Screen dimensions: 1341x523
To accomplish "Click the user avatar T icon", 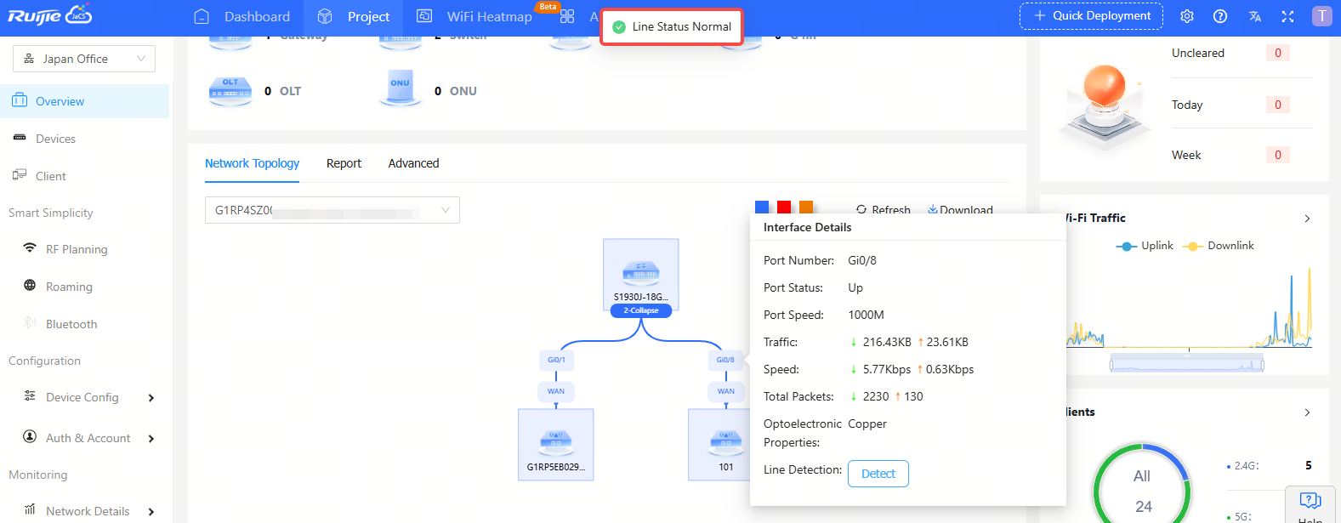I will (1321, 16).
